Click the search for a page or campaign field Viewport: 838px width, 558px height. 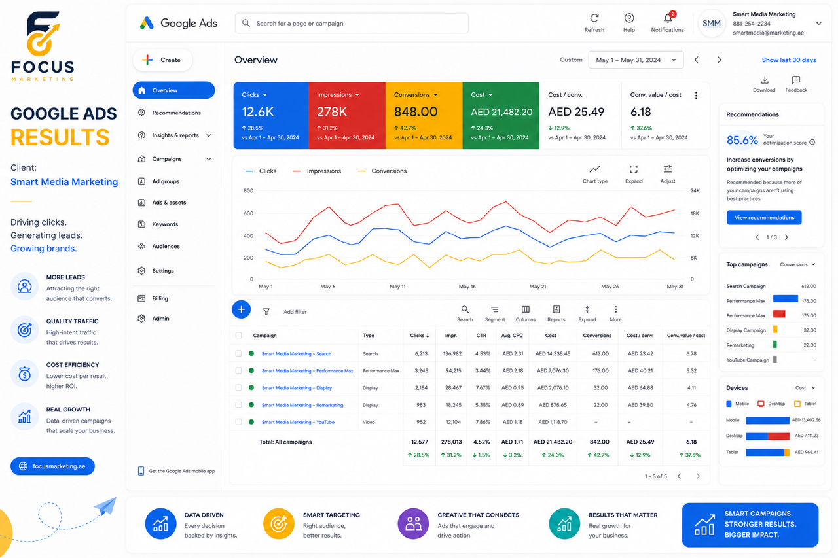[x=352, y=23]
